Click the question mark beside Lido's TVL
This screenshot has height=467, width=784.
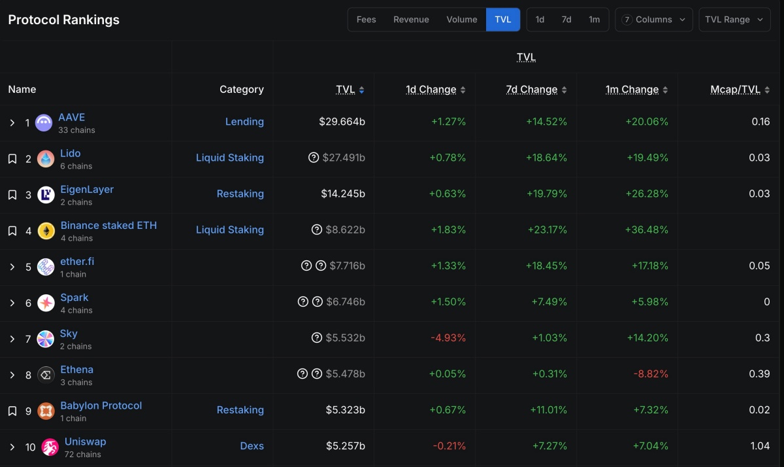314,158
